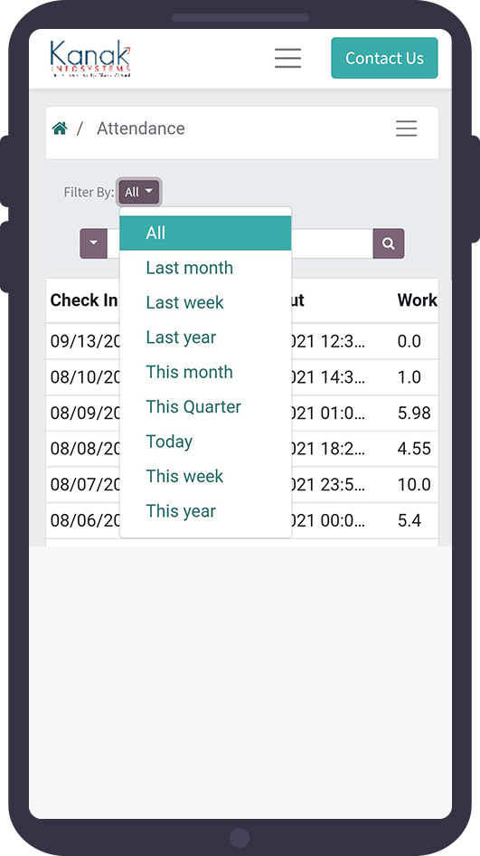This screenshot has width=480, height=856.
Task: Toggle the Filter By All dropdown
Action: click(x=139, y=192)
